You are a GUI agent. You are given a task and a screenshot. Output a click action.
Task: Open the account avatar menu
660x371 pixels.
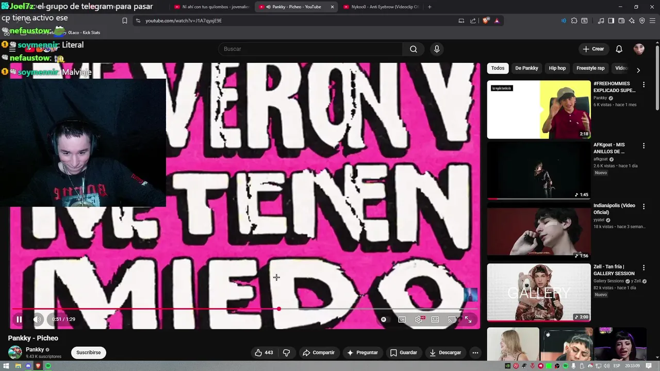point(639,49)
